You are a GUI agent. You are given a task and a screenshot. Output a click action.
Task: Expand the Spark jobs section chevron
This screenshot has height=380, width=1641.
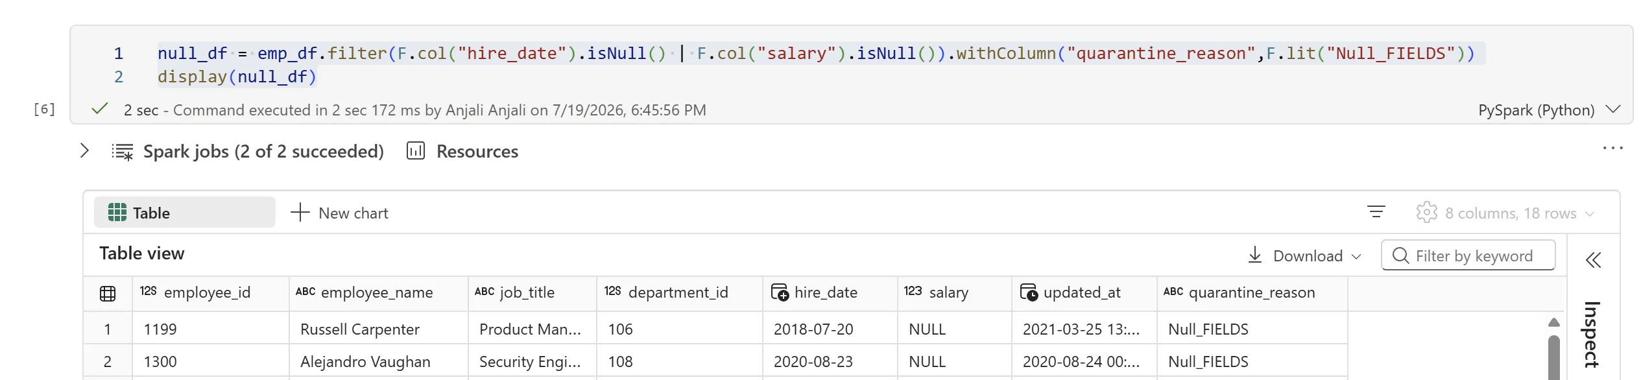click(84, 151)
